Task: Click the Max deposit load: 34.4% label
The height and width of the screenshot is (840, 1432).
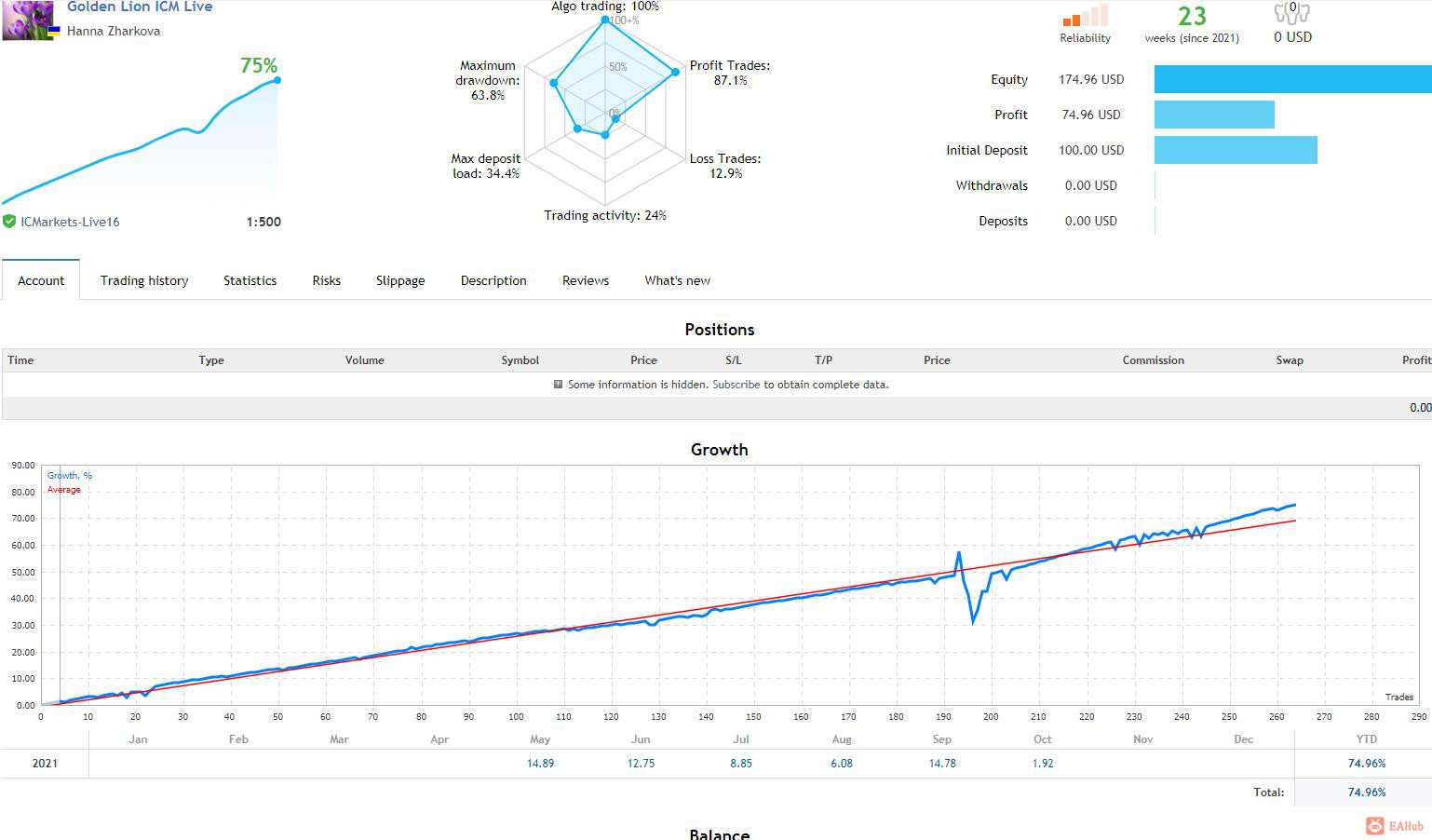Action: click(x=485, y=166)
